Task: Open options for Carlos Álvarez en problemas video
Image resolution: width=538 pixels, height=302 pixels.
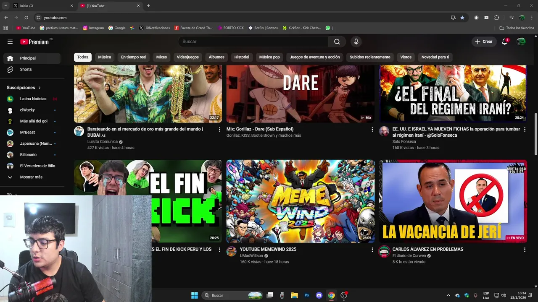Action: coord(525,250)
